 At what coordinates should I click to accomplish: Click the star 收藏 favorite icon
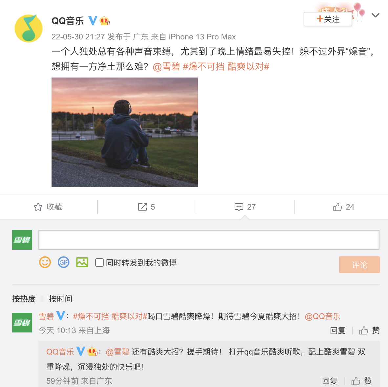pyautogui.click(x=38, y=207)
